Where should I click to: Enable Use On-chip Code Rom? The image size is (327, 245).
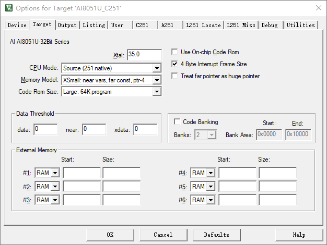click(174, 52)
